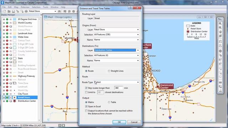This screenshot has width=228, height=128.
Task: Hide the World Country layer
Action: pos(7,23)
